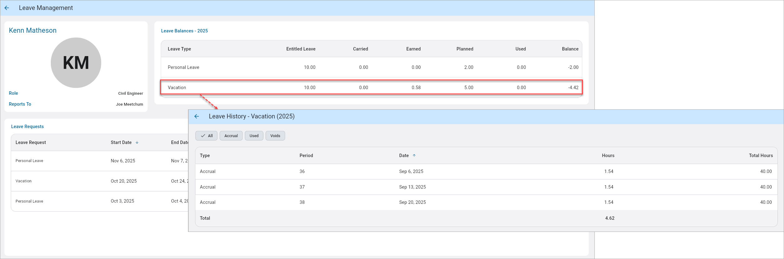
Task: Click the Leave Management back arrow
Action: click(x=7, y=8)
